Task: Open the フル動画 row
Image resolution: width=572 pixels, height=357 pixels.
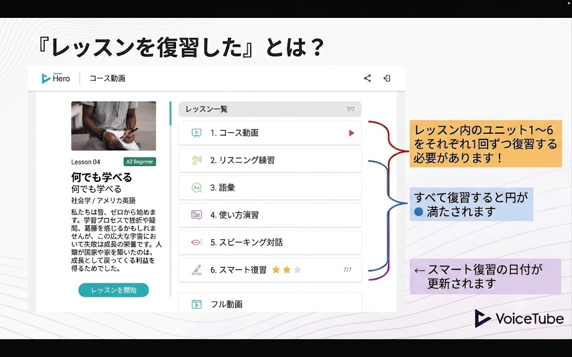Action: 270,303
